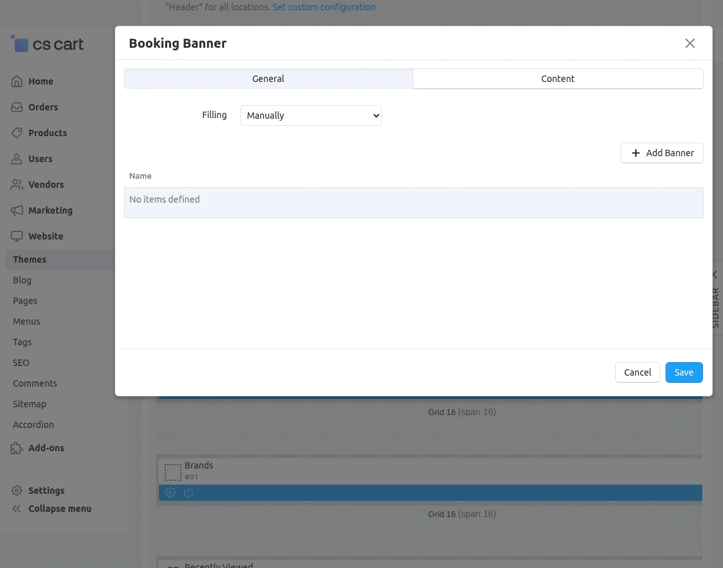Click the Website monitor icon
Image resolution: width=723 pixels, height=568 pixels.
click(x=17, y=236)
